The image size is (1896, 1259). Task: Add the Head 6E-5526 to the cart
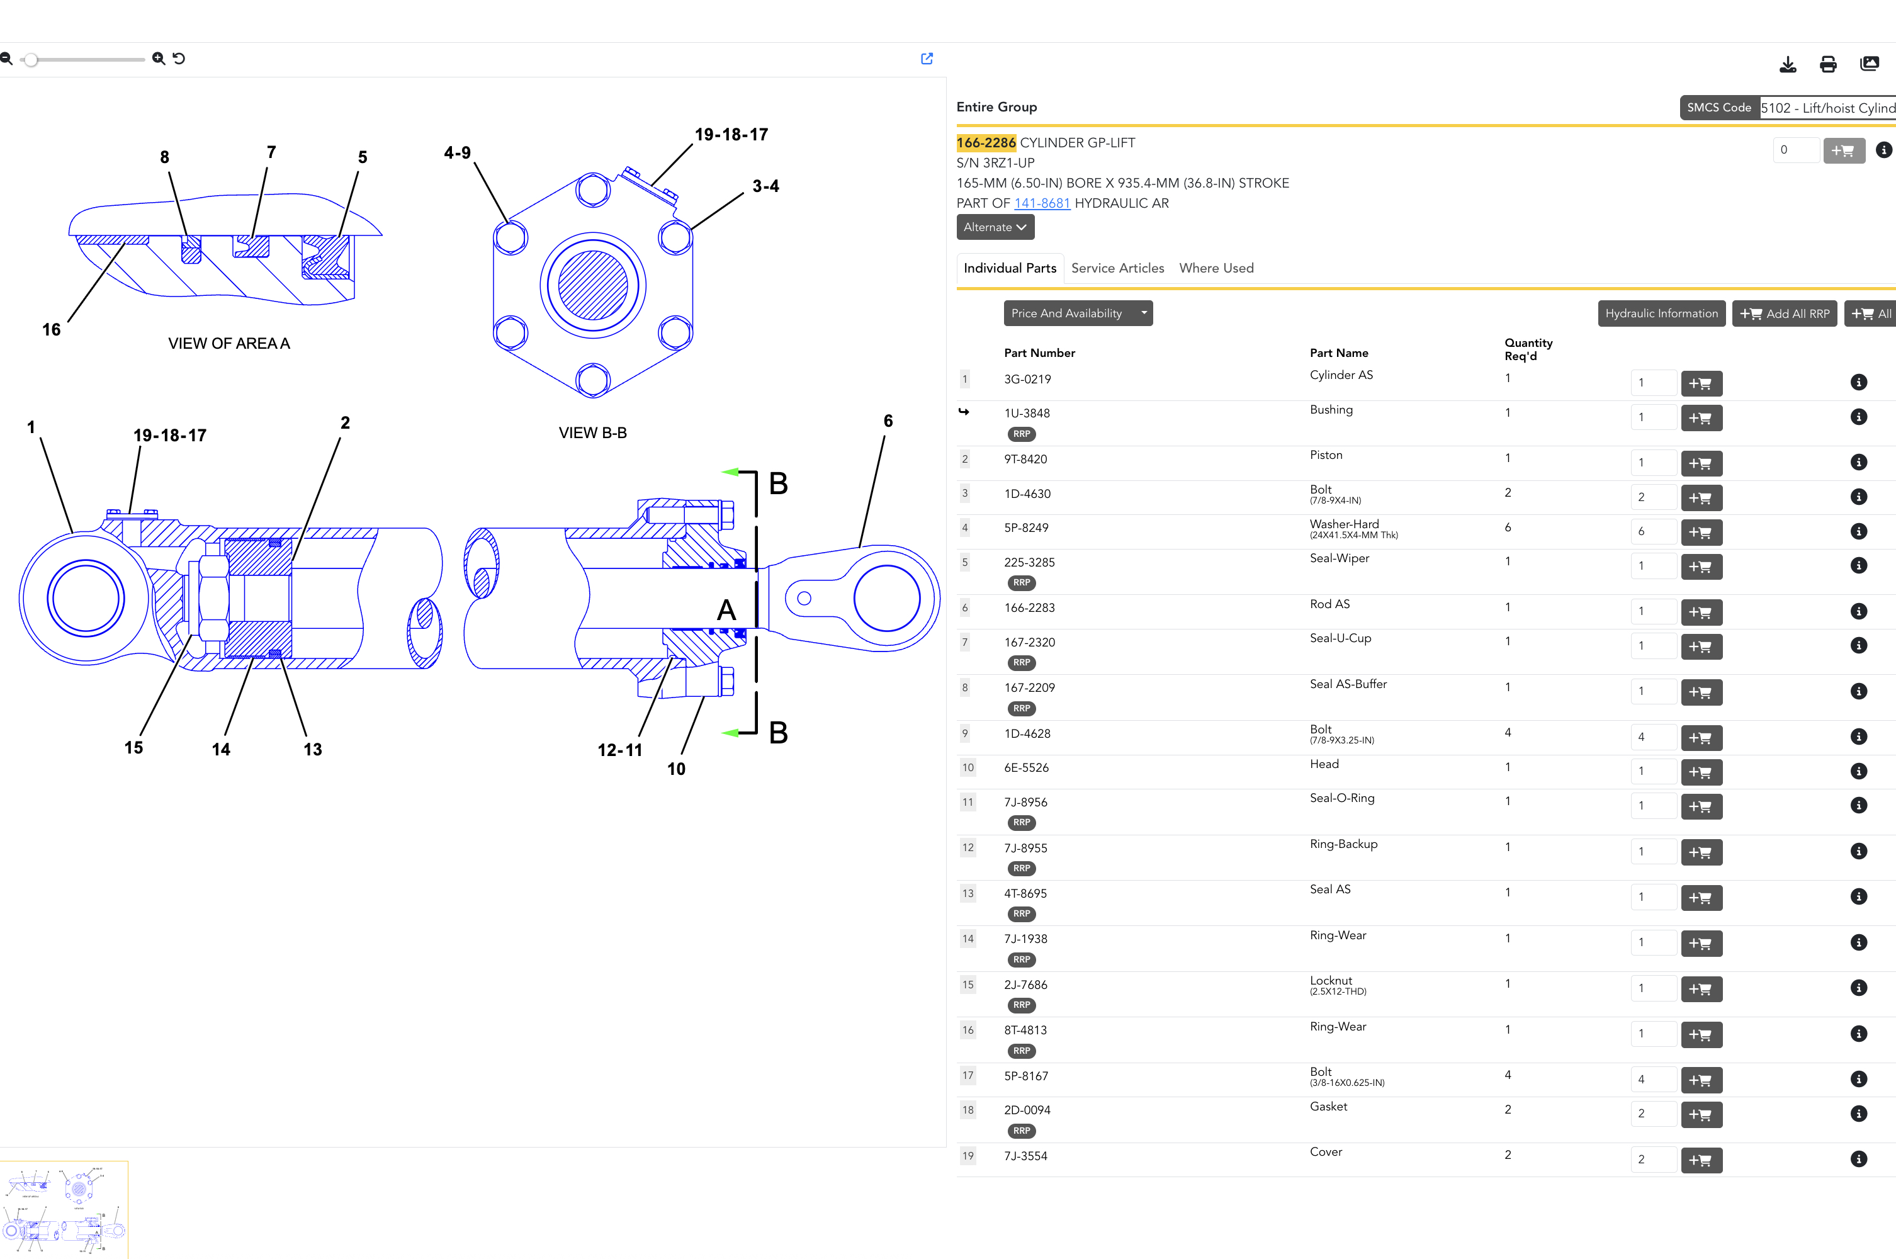click(x=1700, y=772)
